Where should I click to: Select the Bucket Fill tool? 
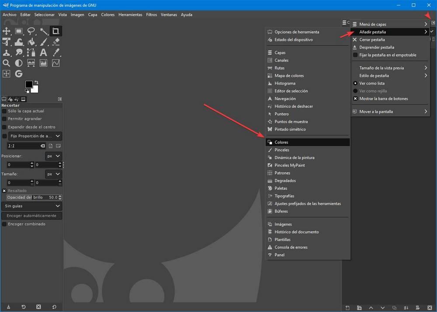point(31,42)
